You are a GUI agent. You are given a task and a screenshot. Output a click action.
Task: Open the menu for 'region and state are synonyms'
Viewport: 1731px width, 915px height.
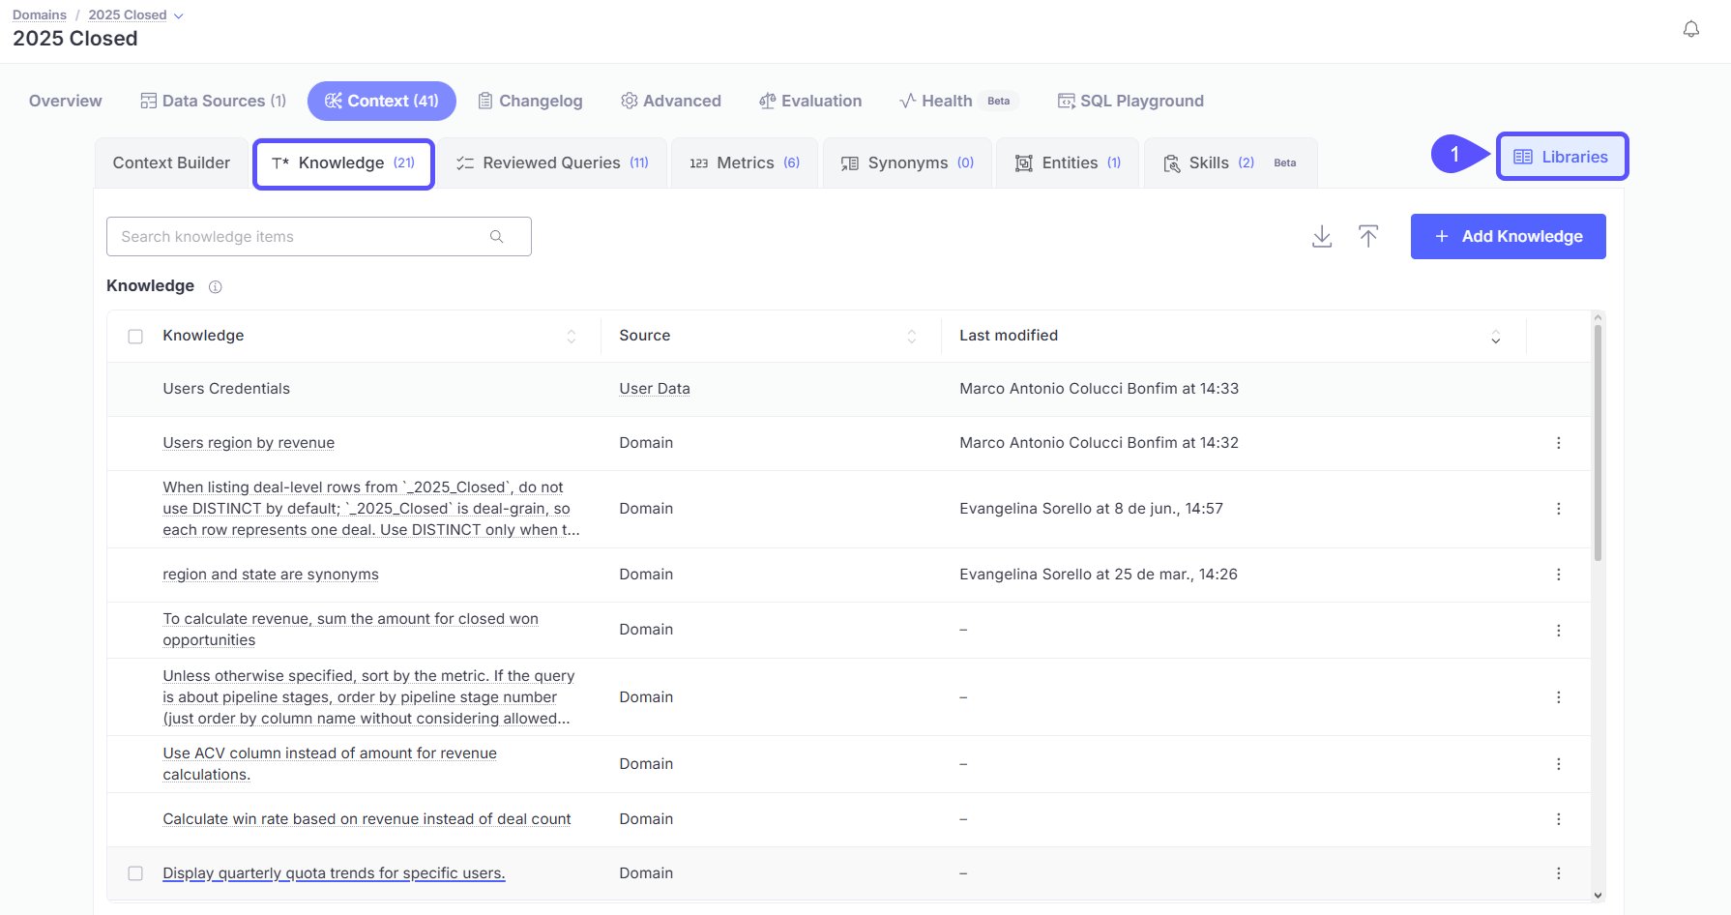tap(1558, 575)
